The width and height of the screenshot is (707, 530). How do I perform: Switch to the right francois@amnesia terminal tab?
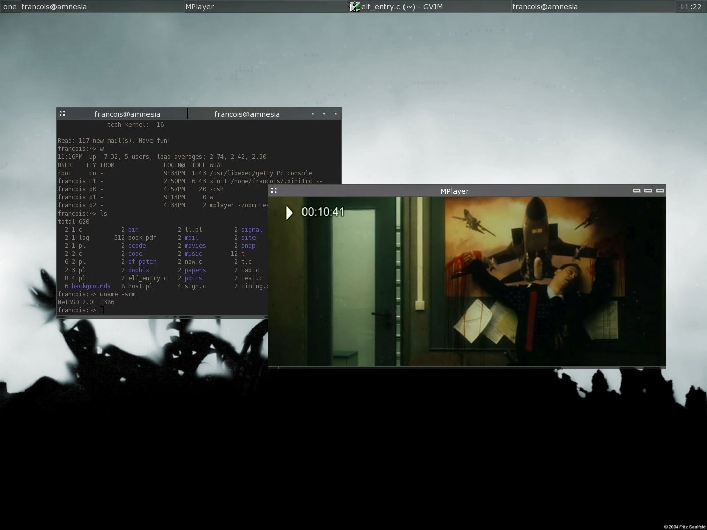[246, 114]
